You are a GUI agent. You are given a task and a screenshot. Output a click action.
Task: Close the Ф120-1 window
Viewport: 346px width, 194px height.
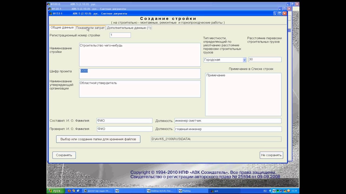289,9
